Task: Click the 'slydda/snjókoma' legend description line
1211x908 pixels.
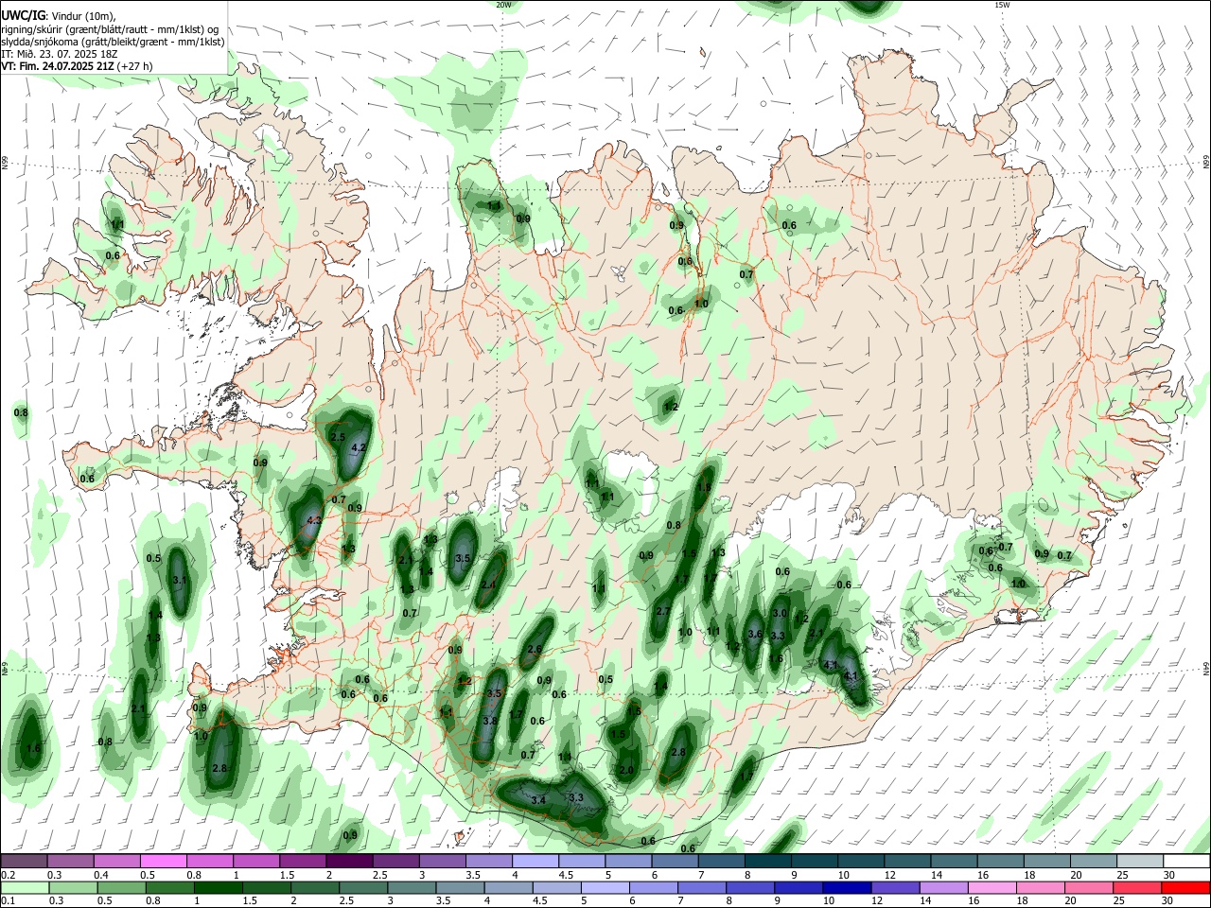Action: coord(113,42)
